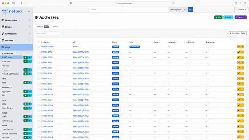The height and width of the screenshot is (140, 249).
Task: Click the add icon beside Aggregates
Action: click(25, 91)
